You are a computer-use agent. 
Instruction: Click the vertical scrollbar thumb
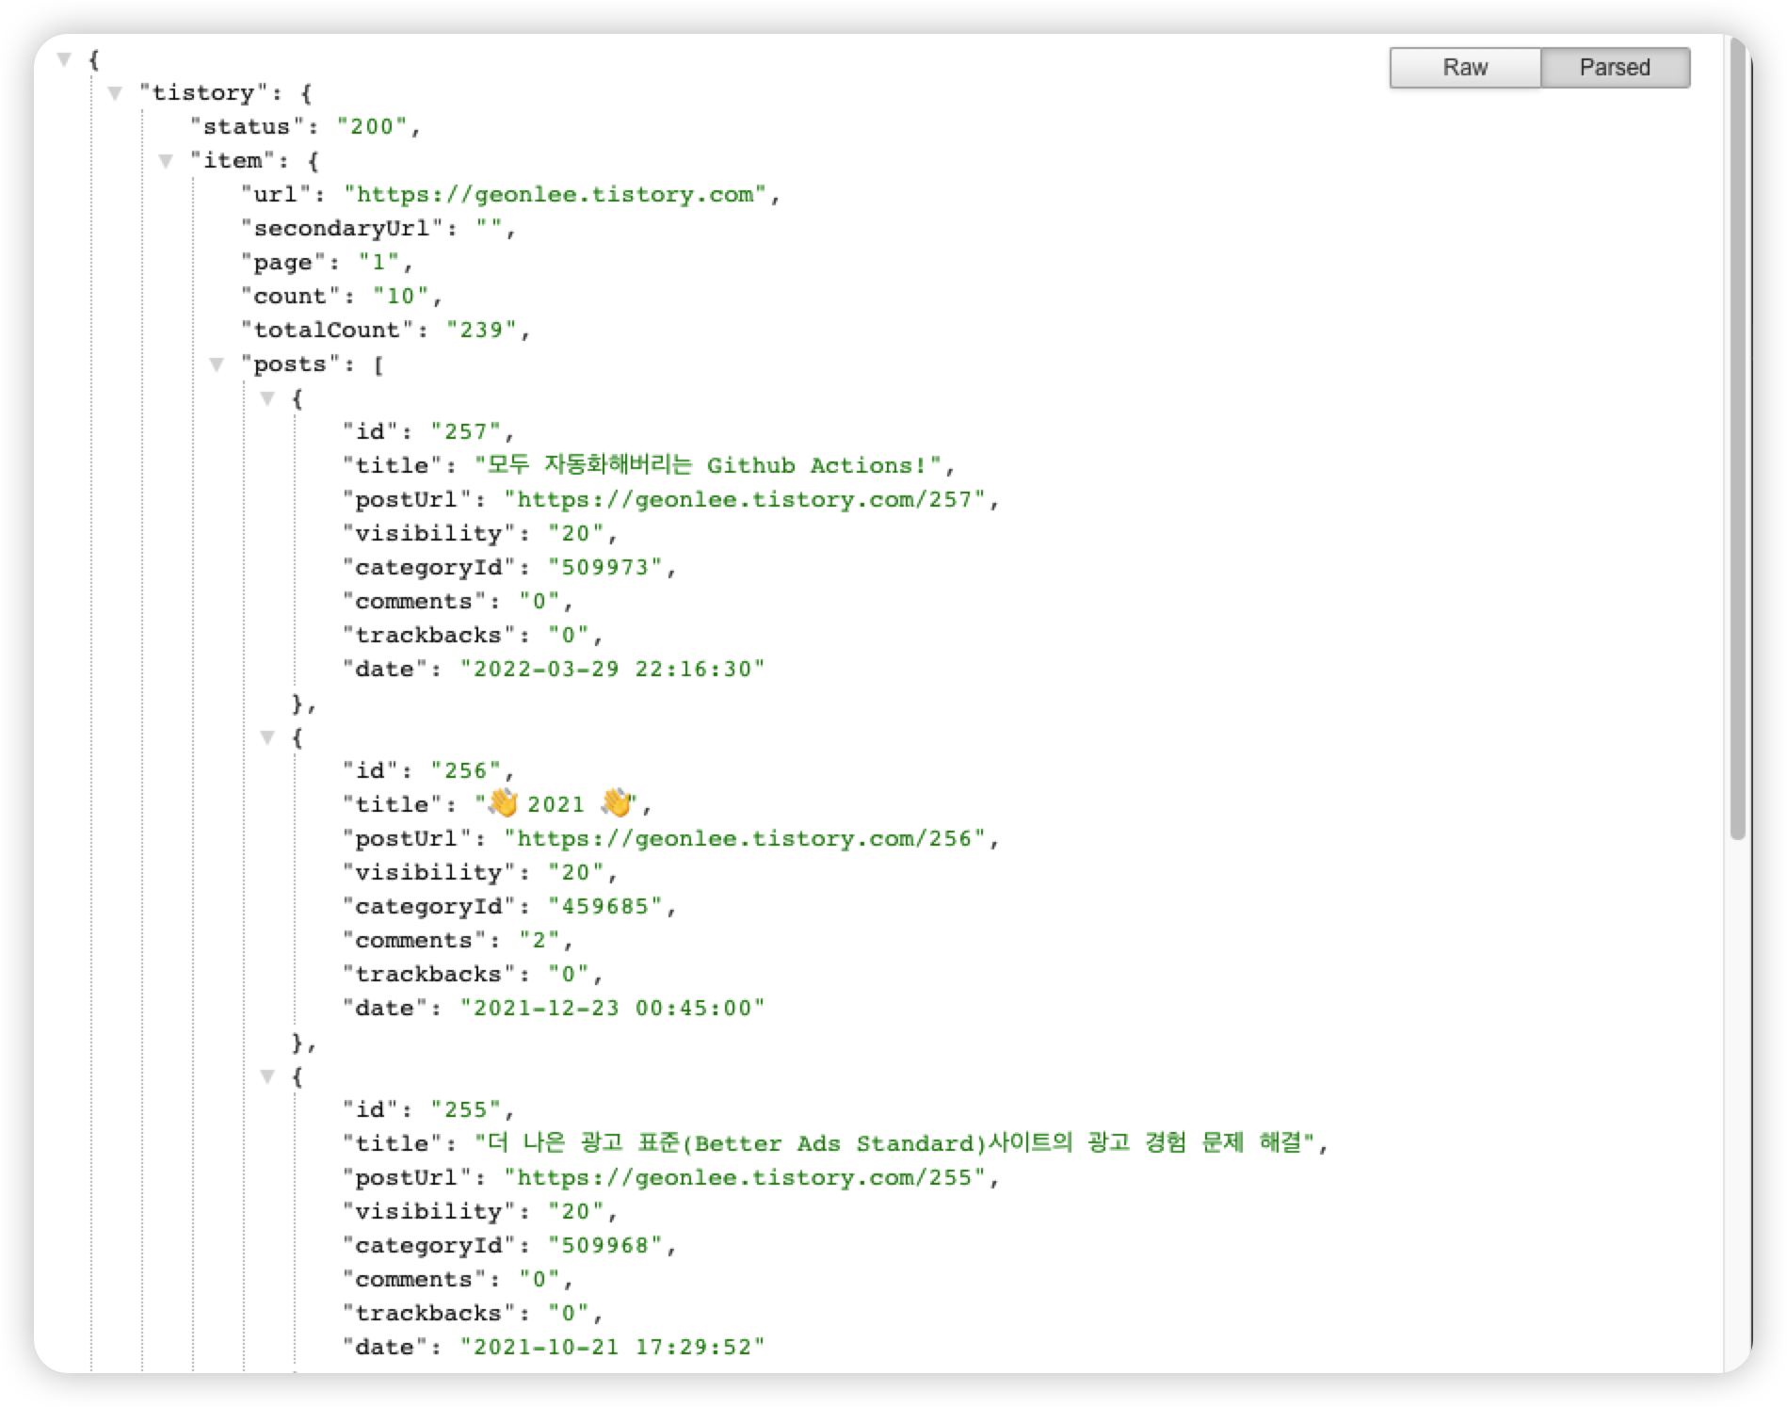point(1737,441)
